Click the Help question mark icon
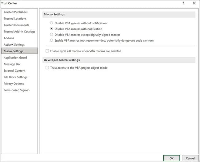 click(x=184, y=3)
